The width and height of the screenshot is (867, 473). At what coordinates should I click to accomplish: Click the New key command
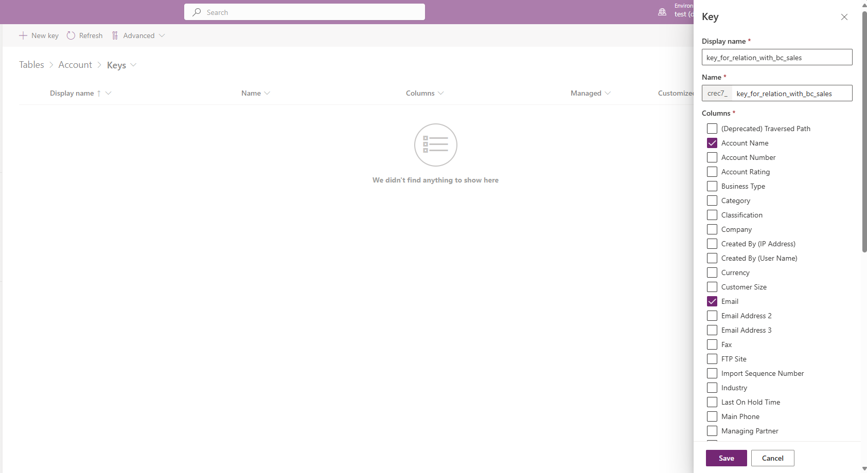point(39,35)
